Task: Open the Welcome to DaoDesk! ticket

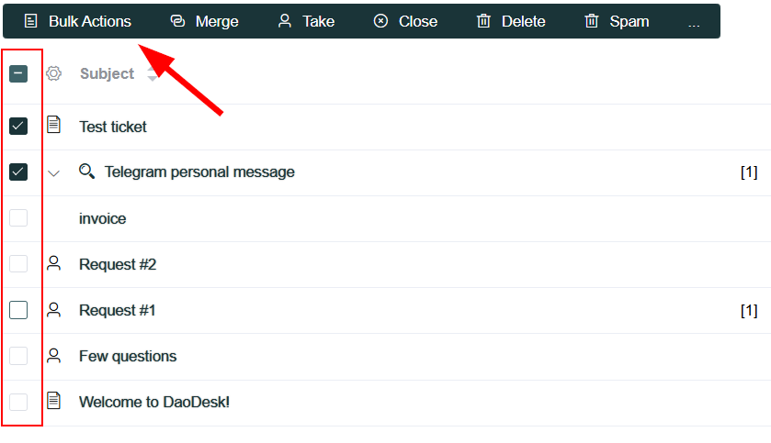Action: 154,403
